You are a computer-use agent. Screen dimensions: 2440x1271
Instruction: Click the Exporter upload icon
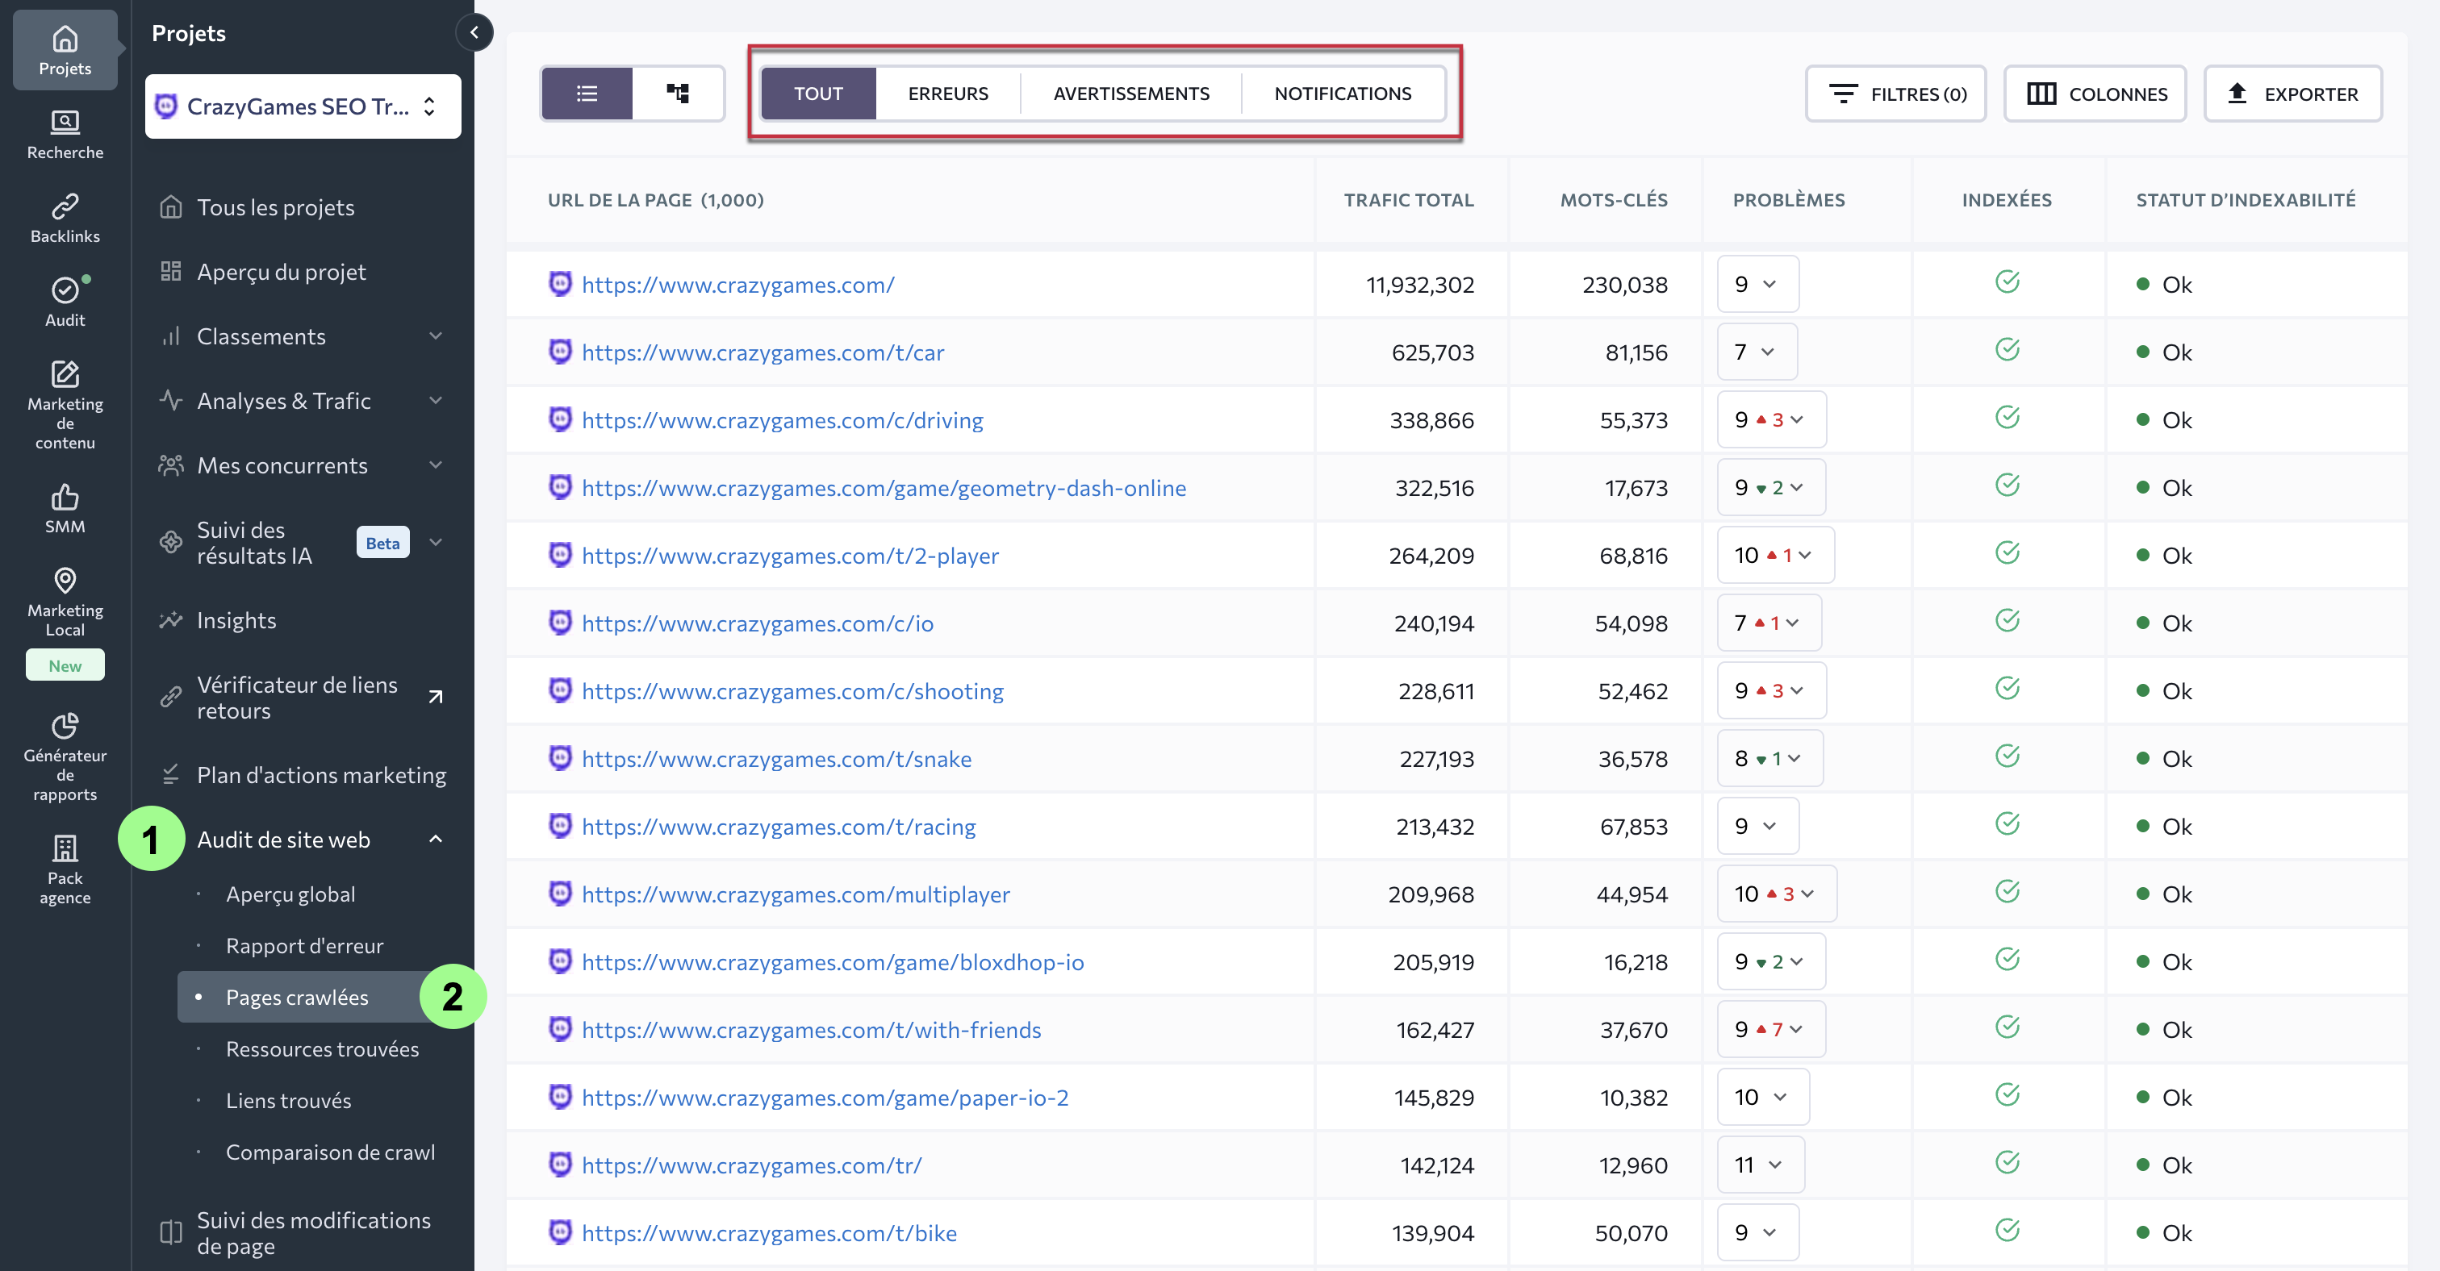click(2237, 94)
